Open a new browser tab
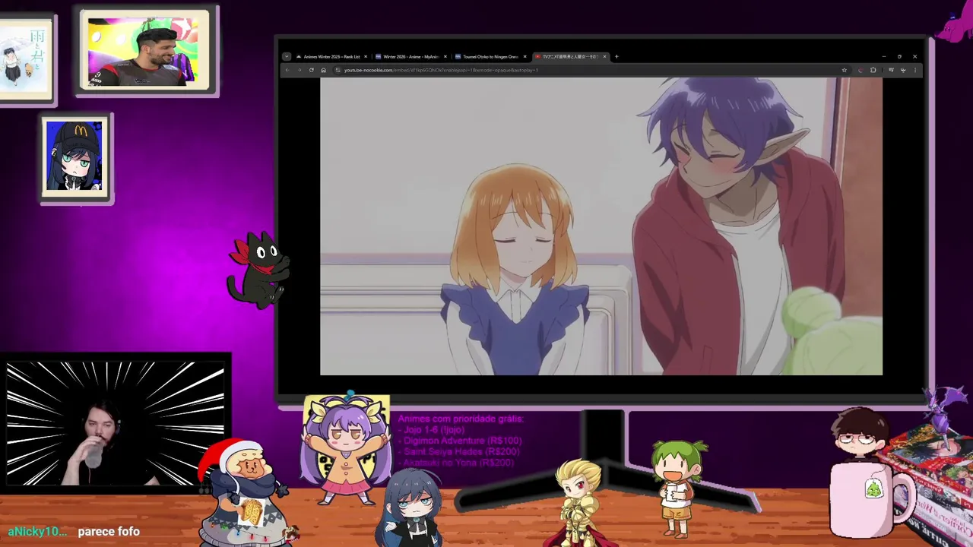Screen dimensions: 973x547 616,56
